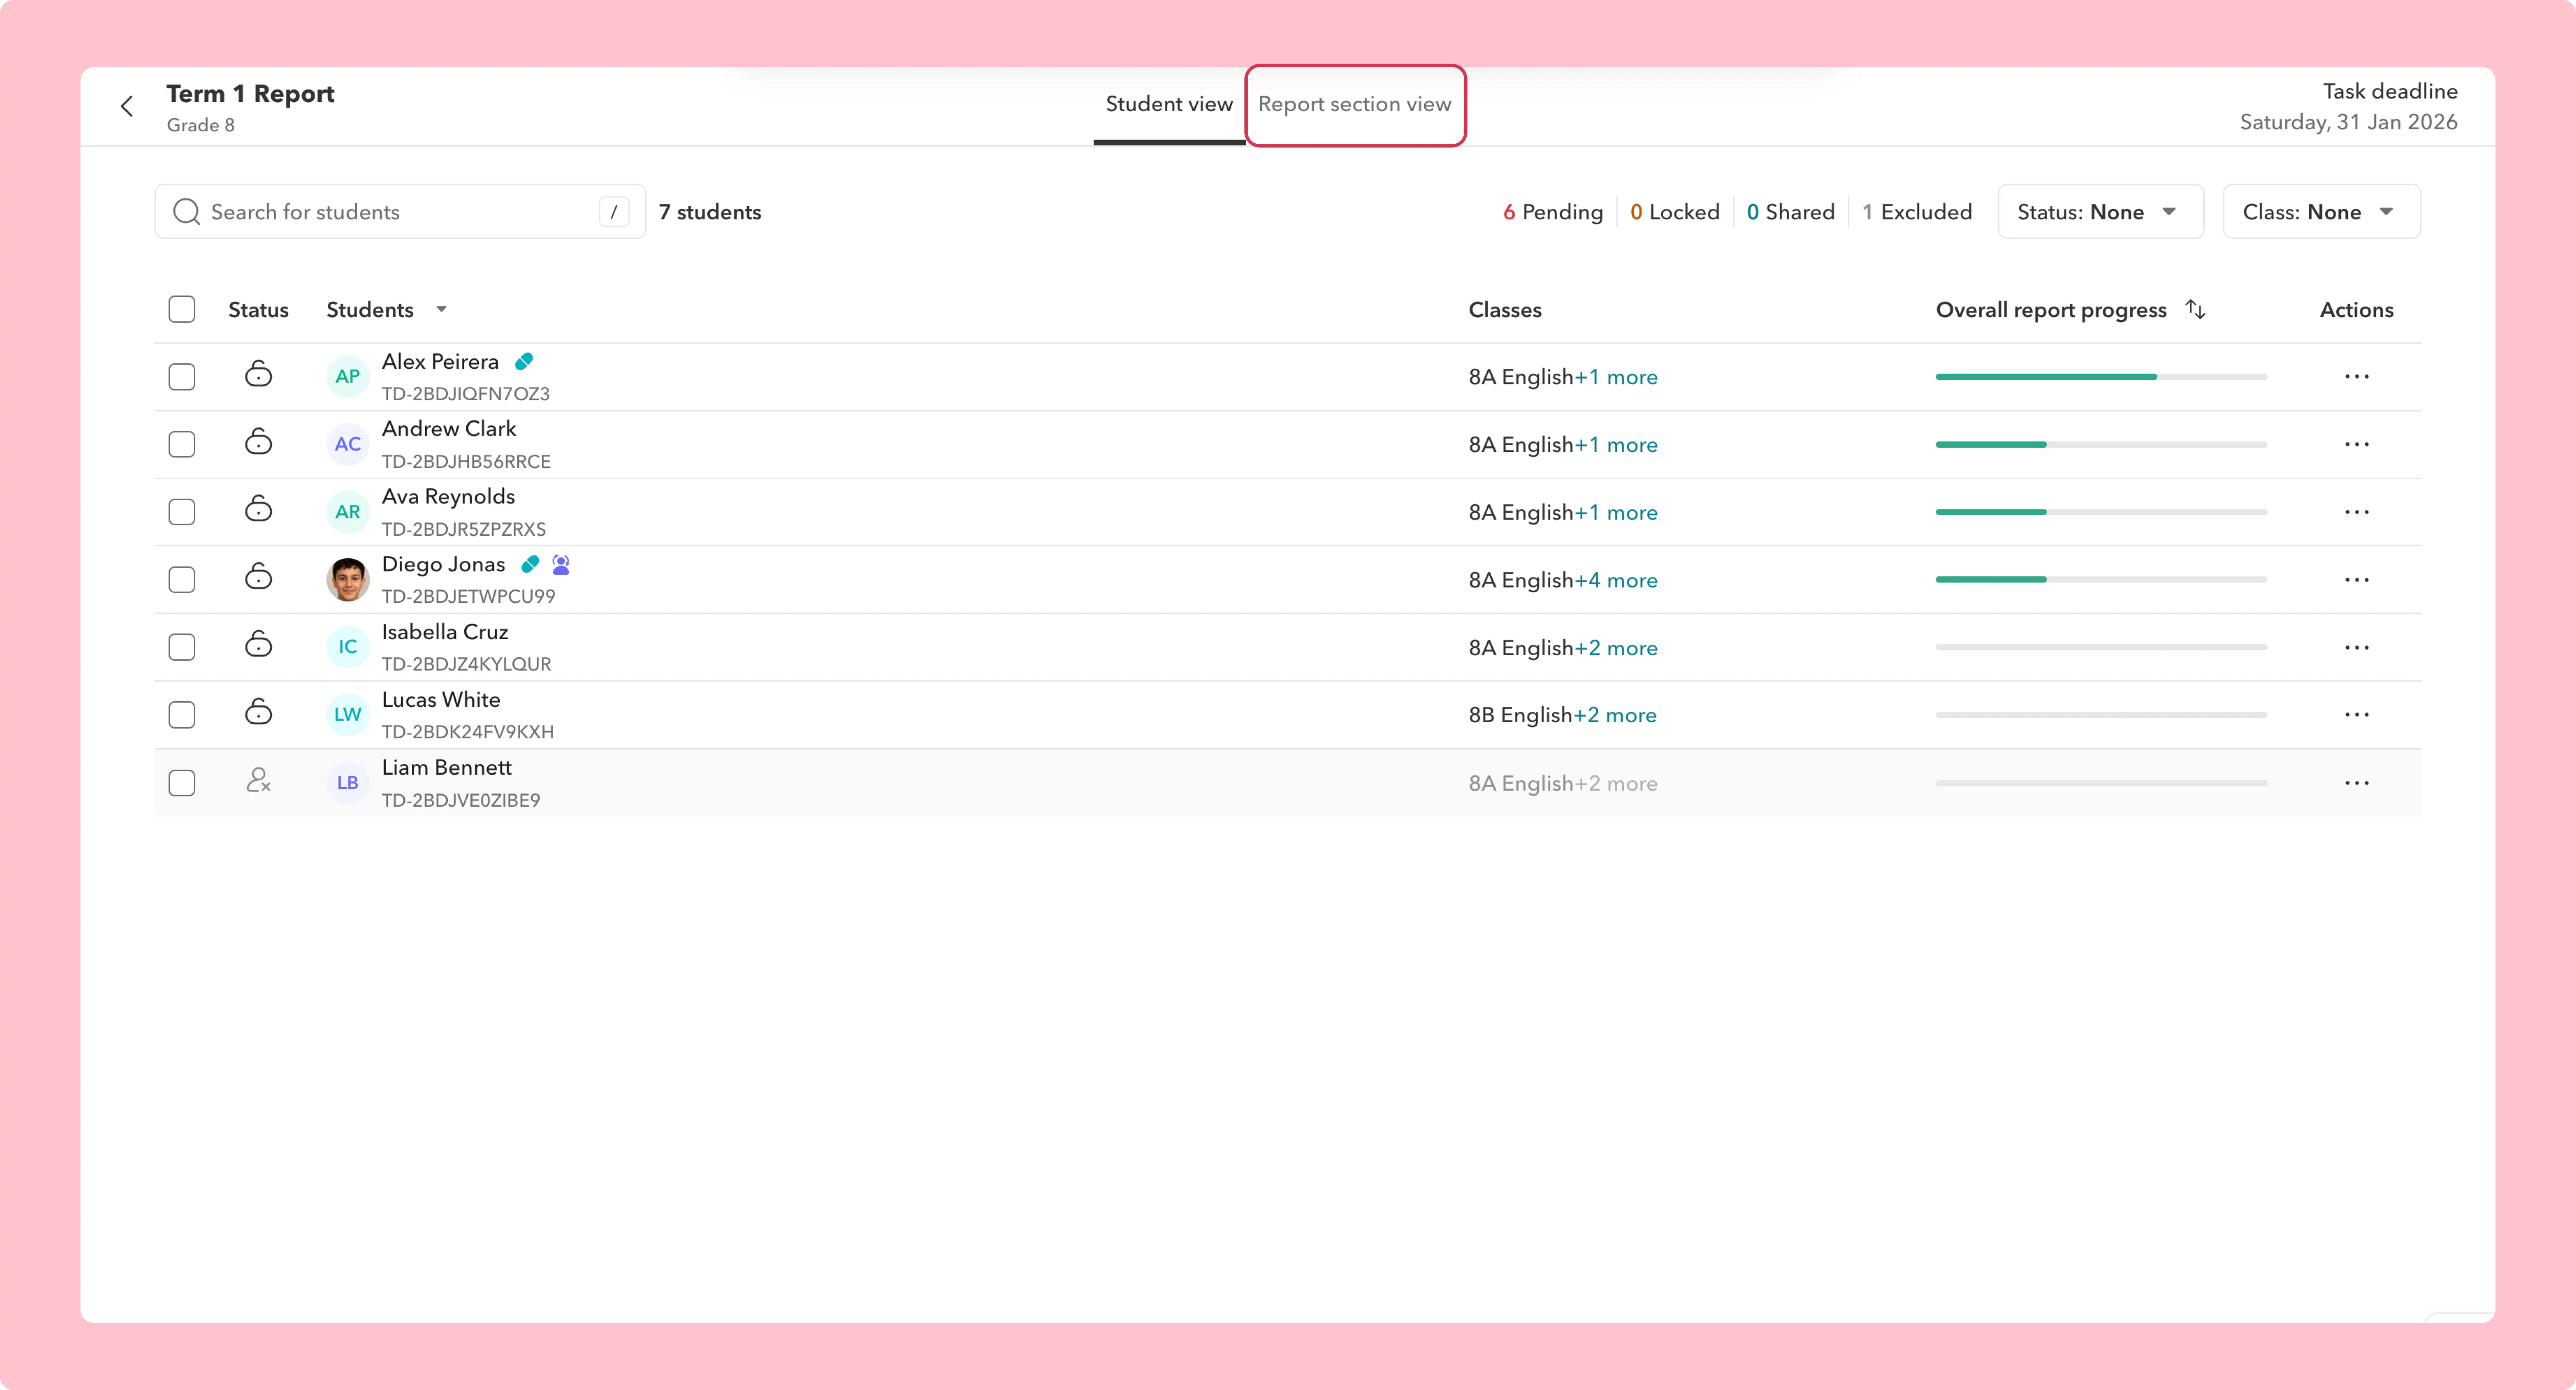The width and height of the screenshot is (2576, 1390).
Task: Show more classes for Lucas White
Action: 1615,715
